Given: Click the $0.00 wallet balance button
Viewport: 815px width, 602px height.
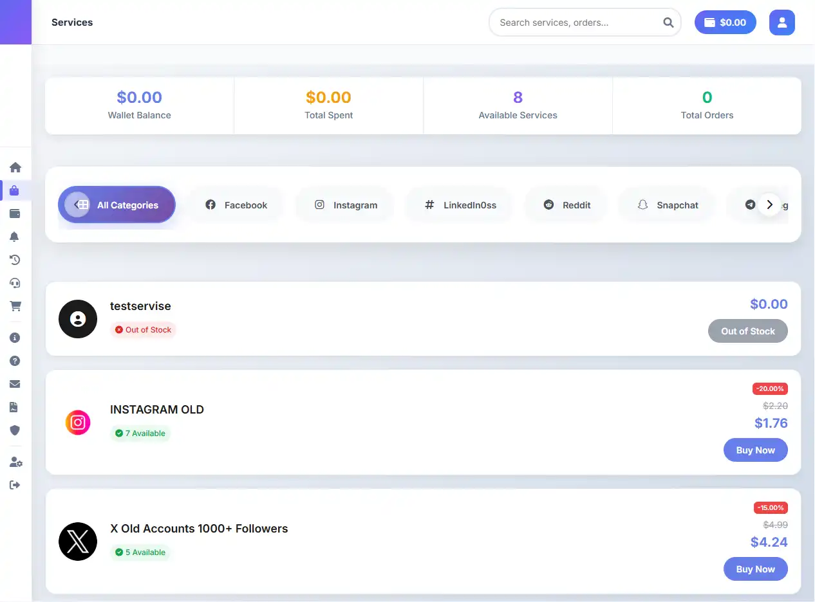Looking at the screenshot, I should 725,23.
